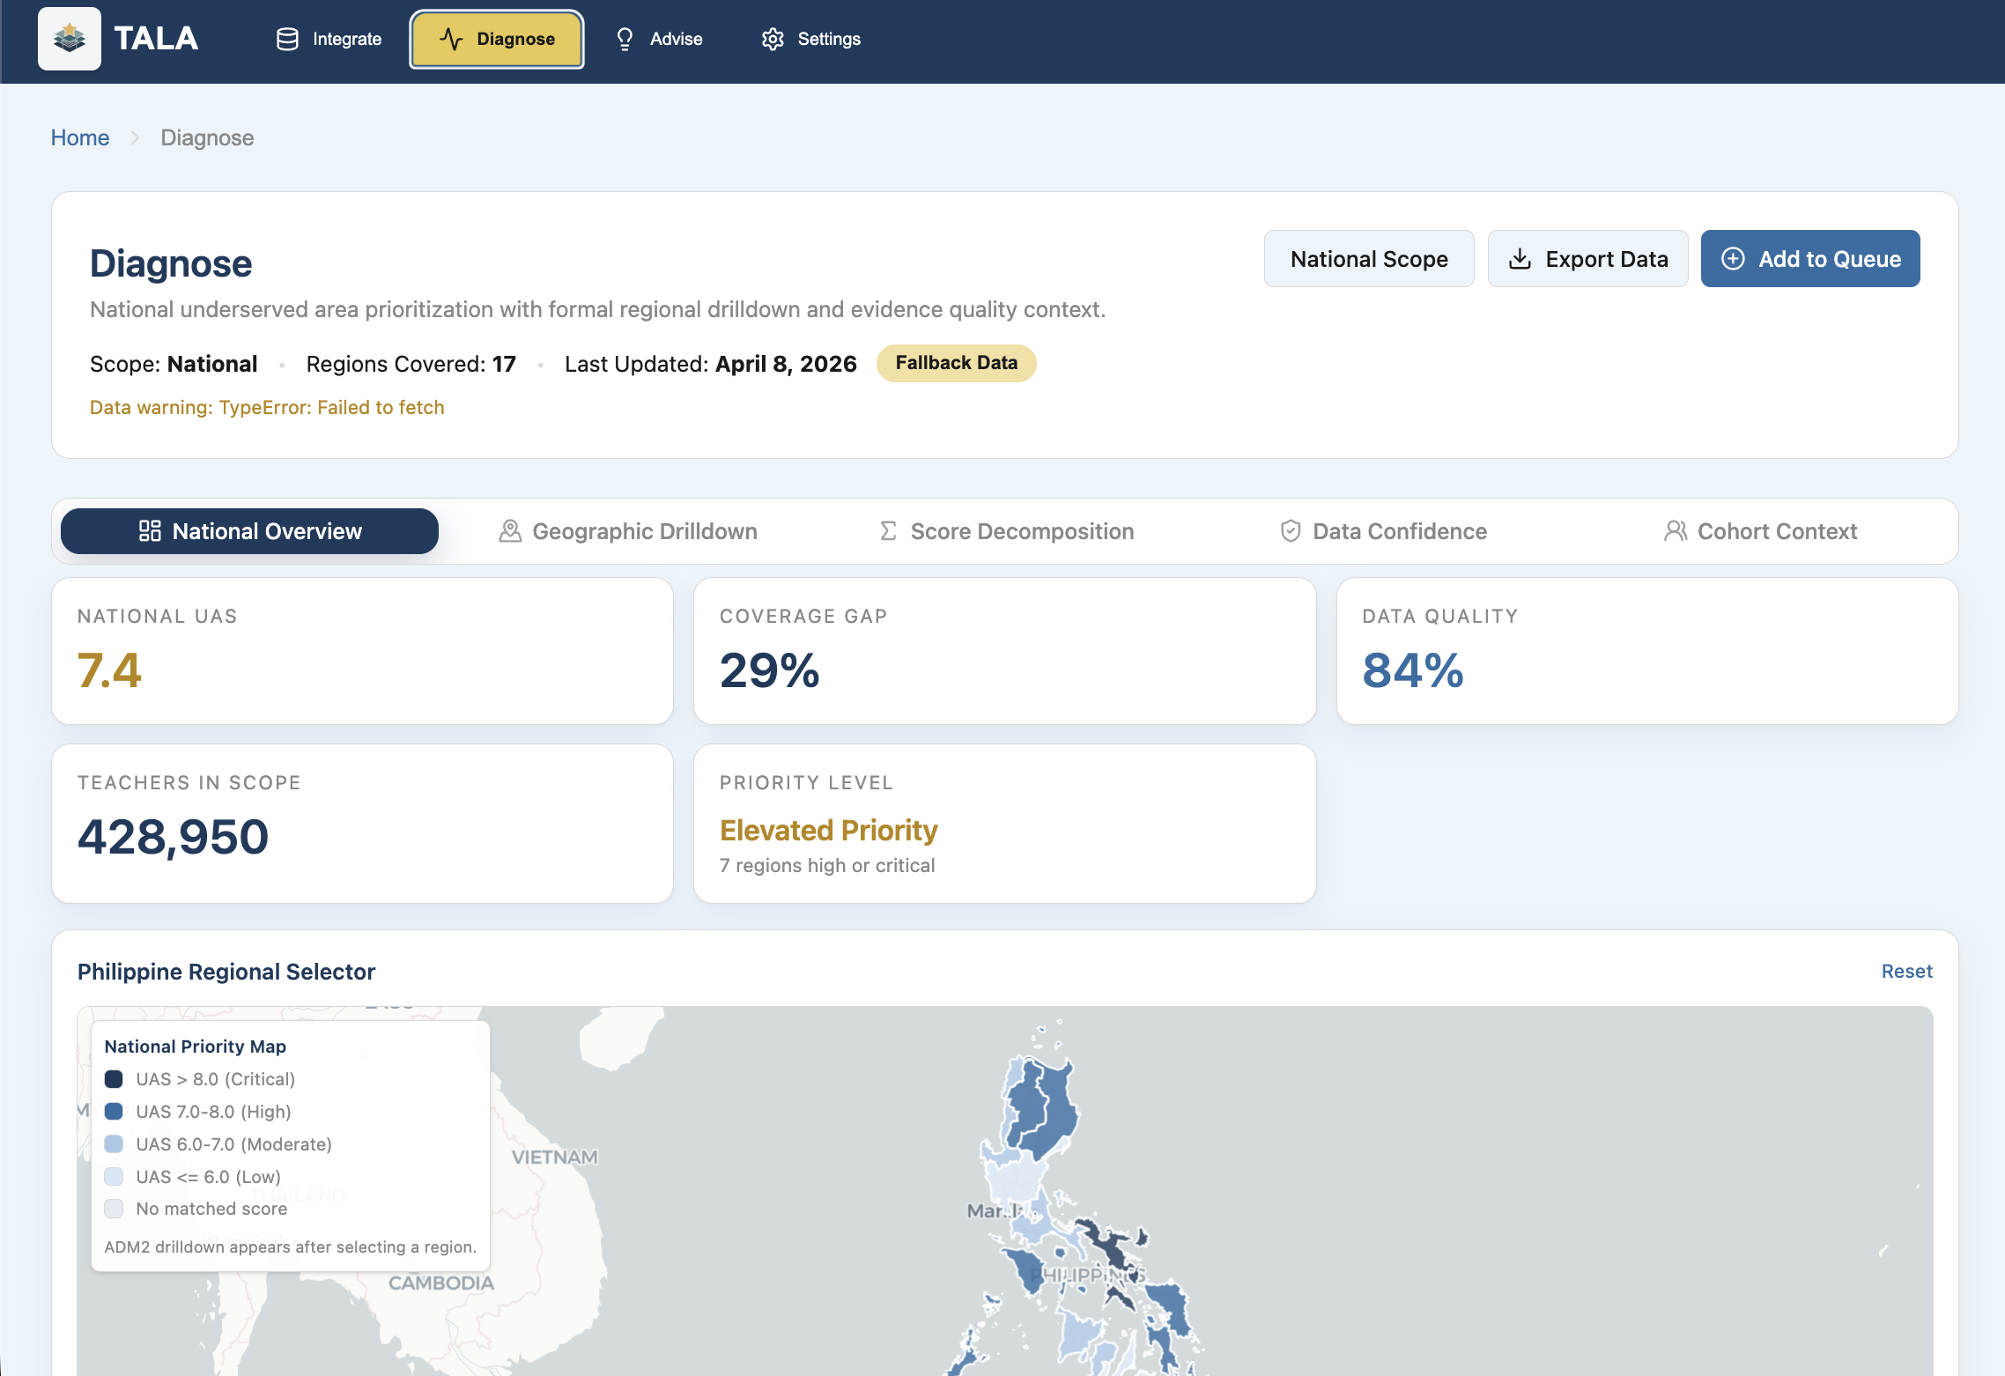The image size is (2005, 1376).
Task: Open the Score Decomposition tab
Action: 1005,531
